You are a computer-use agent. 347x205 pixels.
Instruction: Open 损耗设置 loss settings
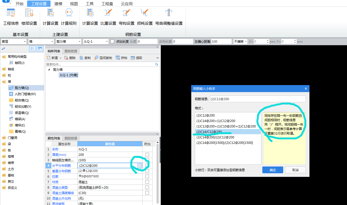tap(145, 17)
